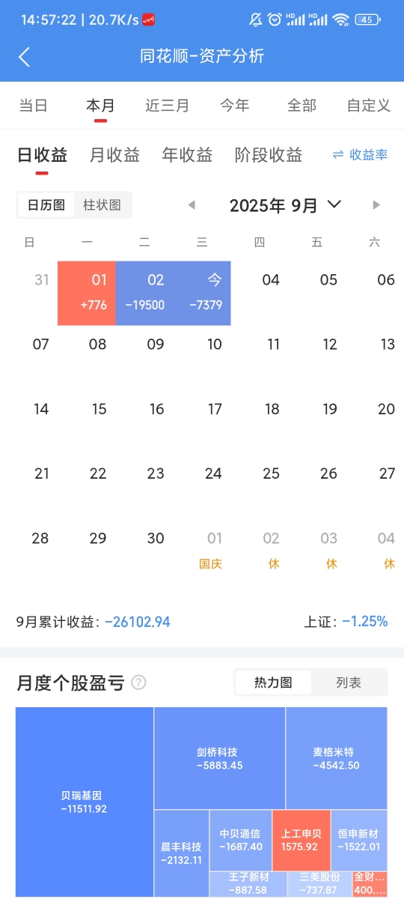This screenshot has height=899, width=404.
Task: Tap the back arrow in header
Action: (24, 57)
